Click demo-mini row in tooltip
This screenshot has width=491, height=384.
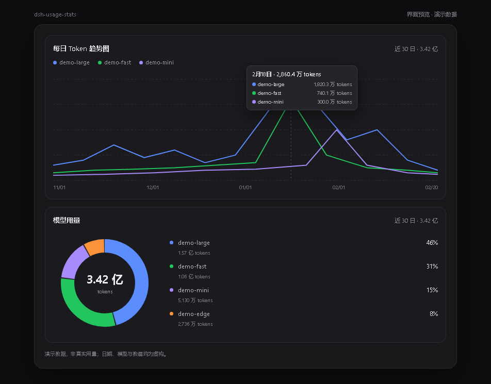(x=302, y=102)
